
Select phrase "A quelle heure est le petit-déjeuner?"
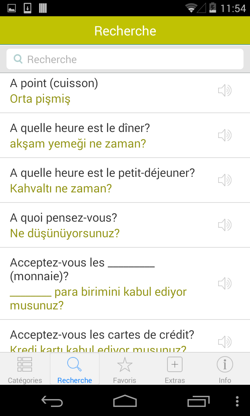[x=125, y=180]
